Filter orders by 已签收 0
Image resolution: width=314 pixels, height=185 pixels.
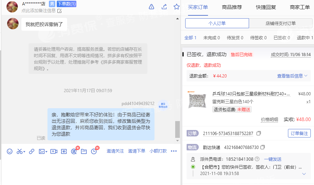[x=282, y=38]
